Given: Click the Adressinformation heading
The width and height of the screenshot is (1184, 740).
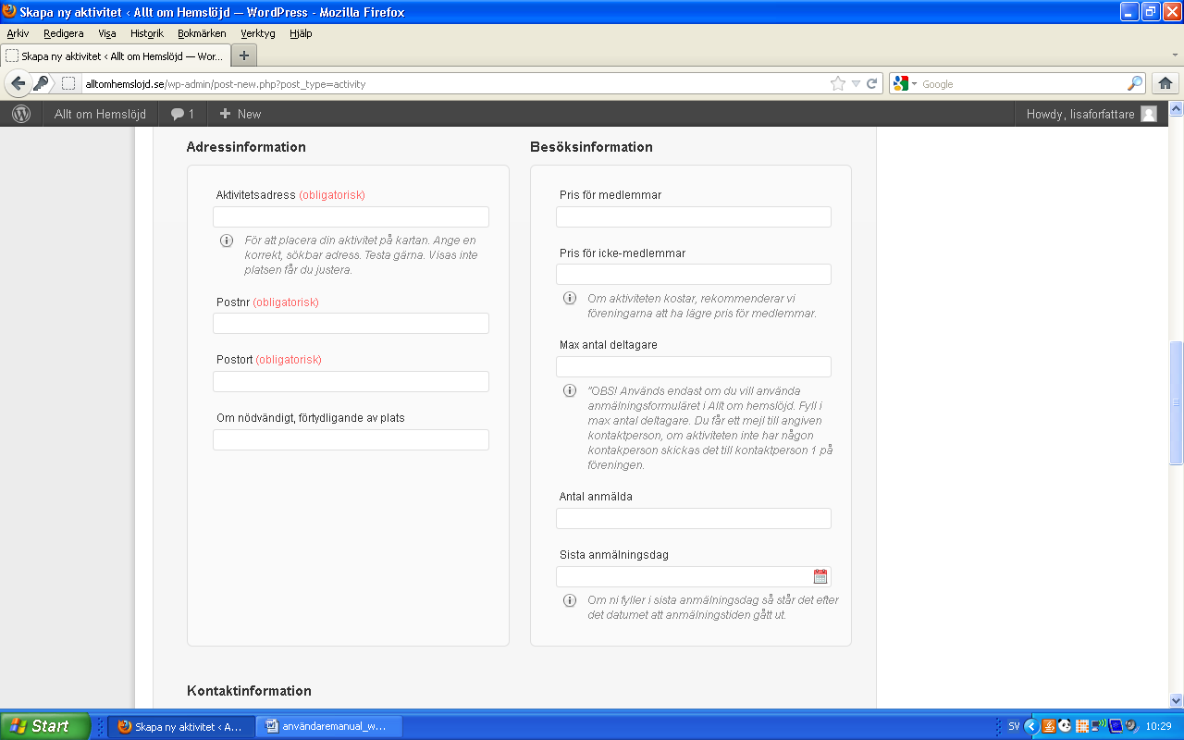Looking at the screenshot, I should (x=246, y=147).
